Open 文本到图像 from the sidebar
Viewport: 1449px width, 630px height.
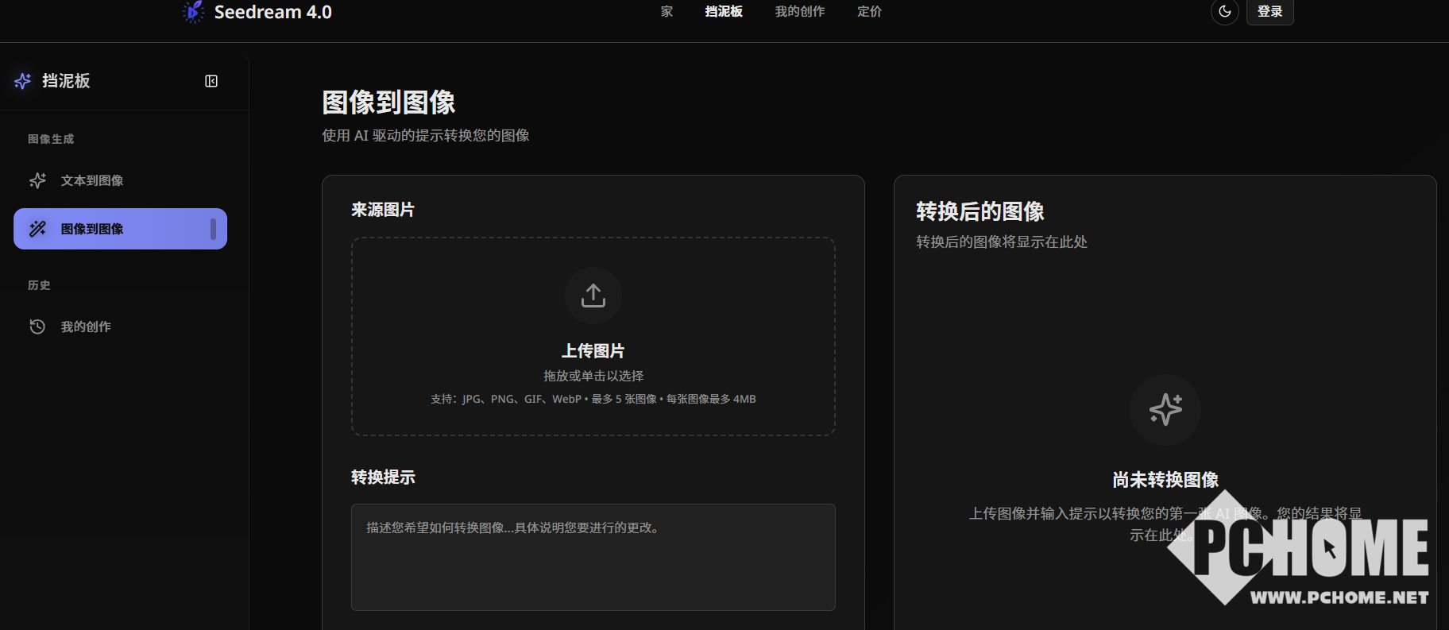[92, 180]
